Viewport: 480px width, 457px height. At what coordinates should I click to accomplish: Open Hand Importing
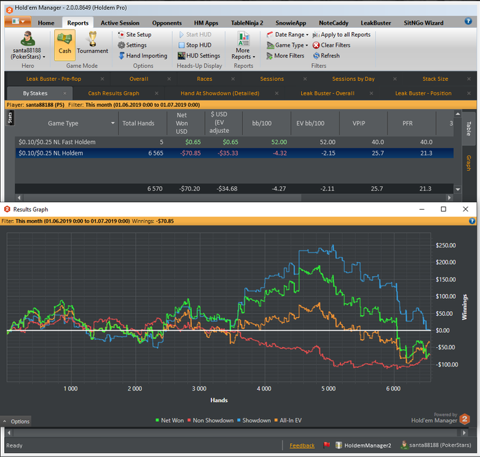tap(143, 55)
